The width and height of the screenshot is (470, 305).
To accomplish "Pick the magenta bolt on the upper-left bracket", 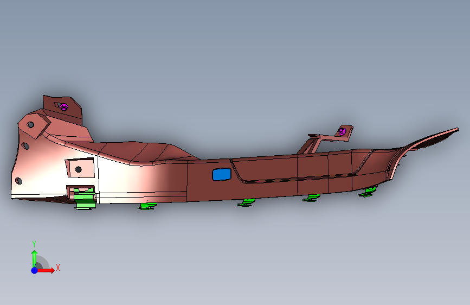I will pos(63,106).
